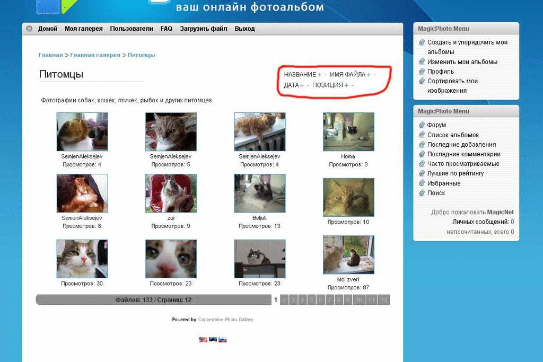Open Избранные in the sidebar
This screenshot has width=543, height=362.
444,183
